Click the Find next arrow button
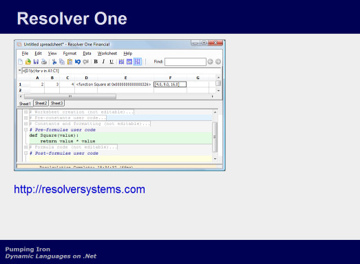 [x=218, y=62]
